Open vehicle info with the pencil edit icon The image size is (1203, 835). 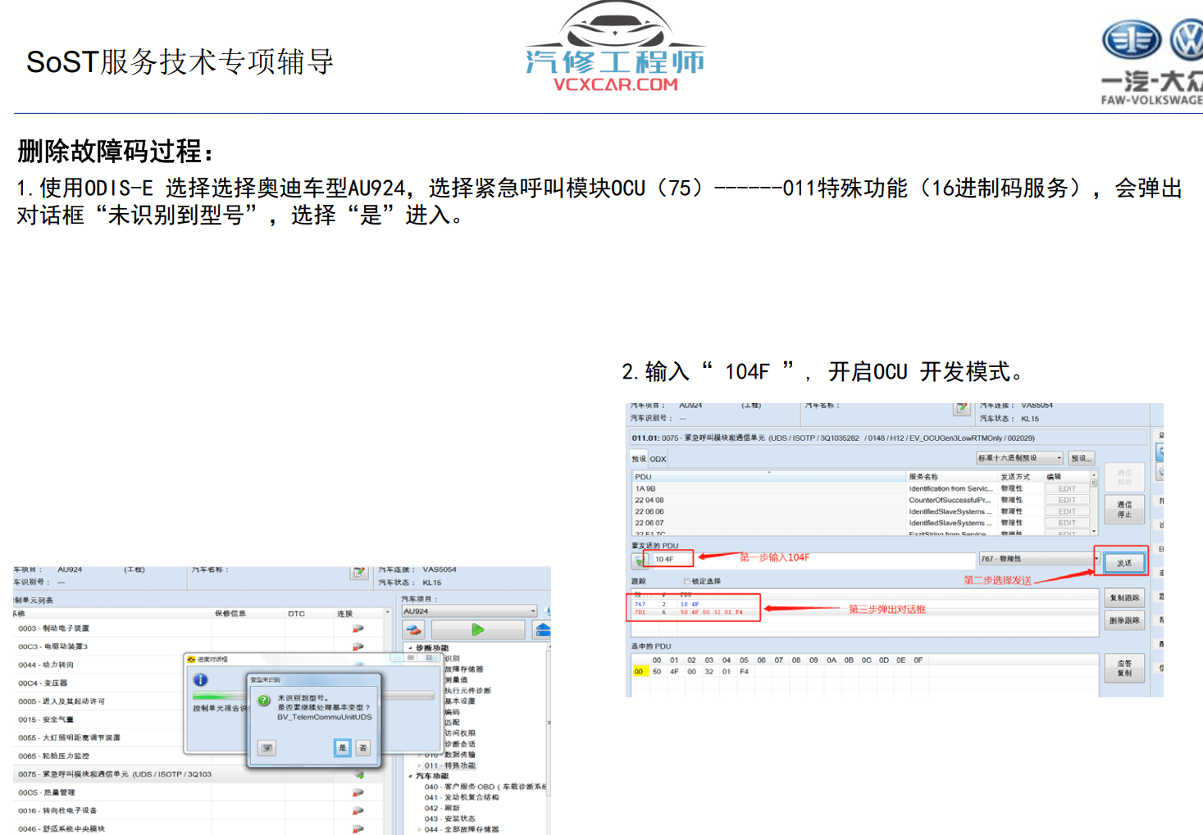pyautogui.click(x=358, y=572)
